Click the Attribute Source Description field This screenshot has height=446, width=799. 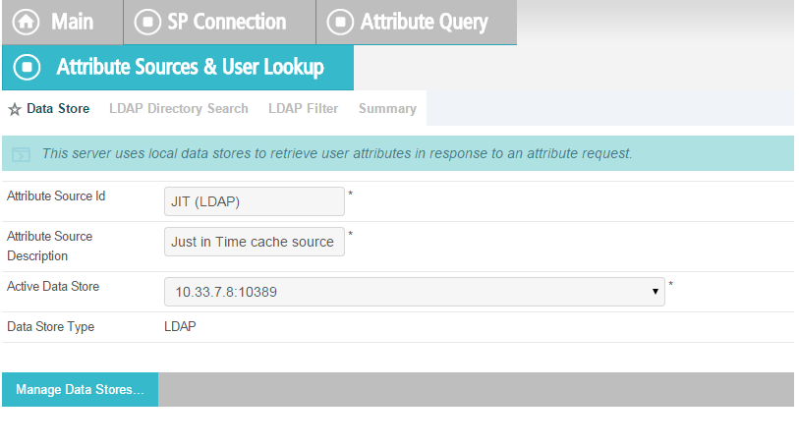[x=255, y=242]
